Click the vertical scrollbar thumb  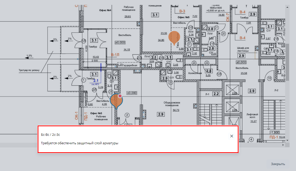287,62
